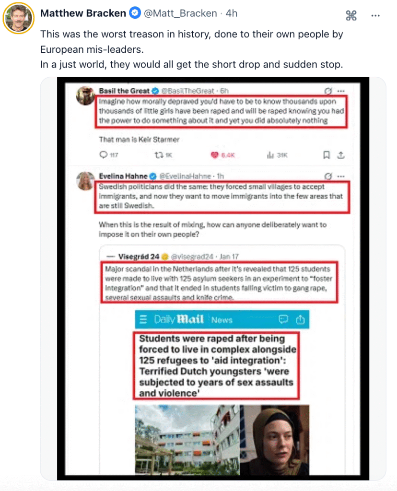Click the views chart icon showing 31K
Viewport: 397px width, 491px height.
click(x=270, y=155)
